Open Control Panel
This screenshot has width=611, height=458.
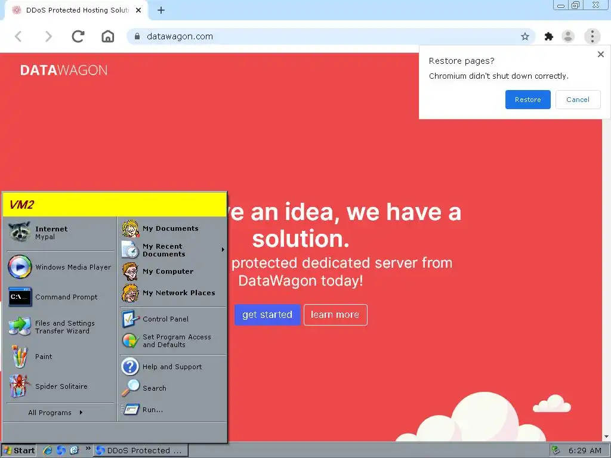click(x=173, y=319)
